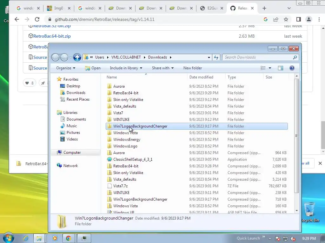Bookmark the page with the star icon
This screenshot has width=325, height=243.
tap(286, 19)
